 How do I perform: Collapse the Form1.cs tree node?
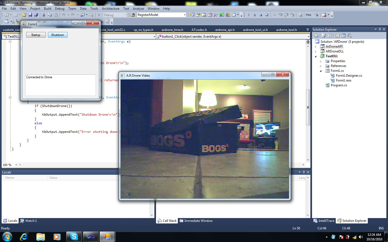pyautogui.click(x=321, y=71)
